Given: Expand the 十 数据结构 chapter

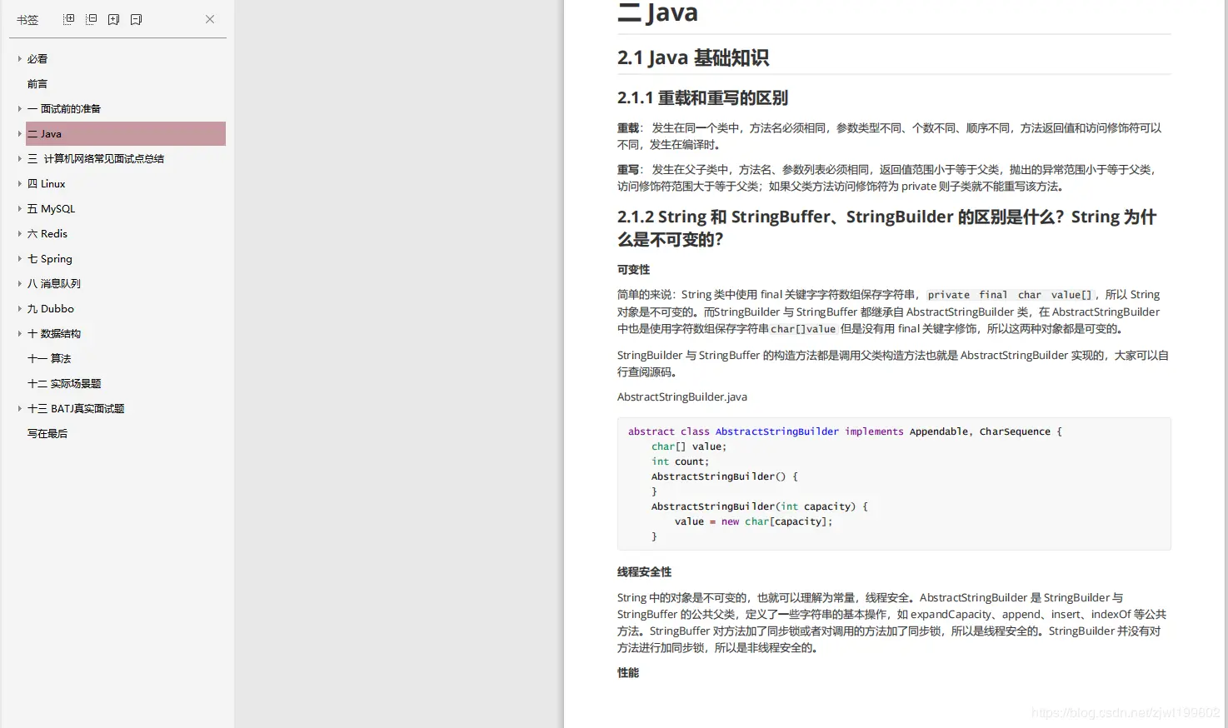Looking at the screenshot, I should pyautogui.click(x=19, y=333).
